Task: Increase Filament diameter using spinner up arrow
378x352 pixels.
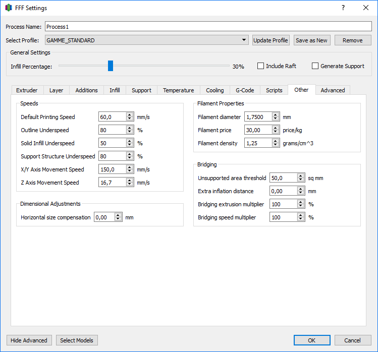Action: pos(275,115)
